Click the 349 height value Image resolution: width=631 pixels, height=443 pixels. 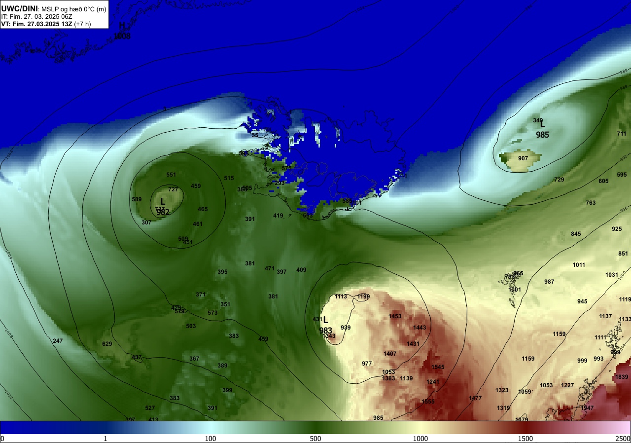pyautogui.click(x=538, y=120)
